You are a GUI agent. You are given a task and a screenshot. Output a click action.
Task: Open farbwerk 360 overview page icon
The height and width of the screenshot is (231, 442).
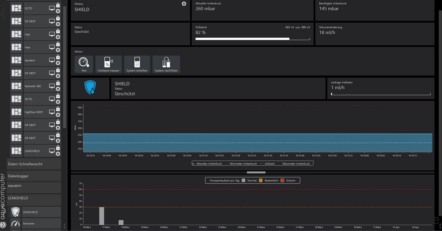click(x=16, y=86)
